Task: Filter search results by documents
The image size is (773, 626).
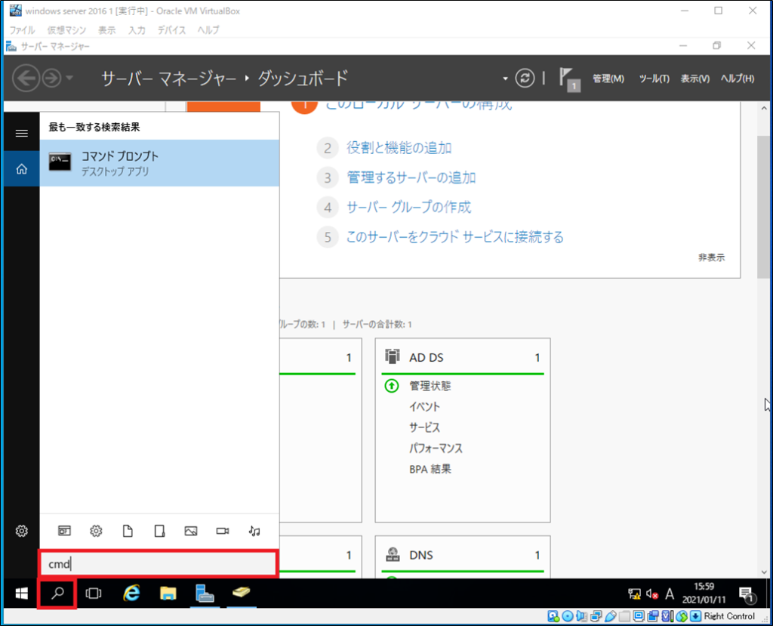Action: [x=128, y=531]
